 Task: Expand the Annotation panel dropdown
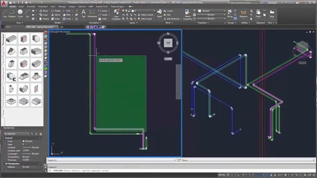[95, 23]
